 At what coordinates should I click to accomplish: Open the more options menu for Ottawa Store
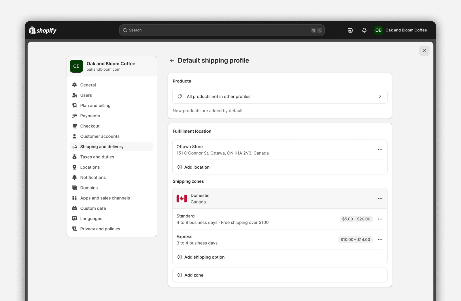coord(380,150)
